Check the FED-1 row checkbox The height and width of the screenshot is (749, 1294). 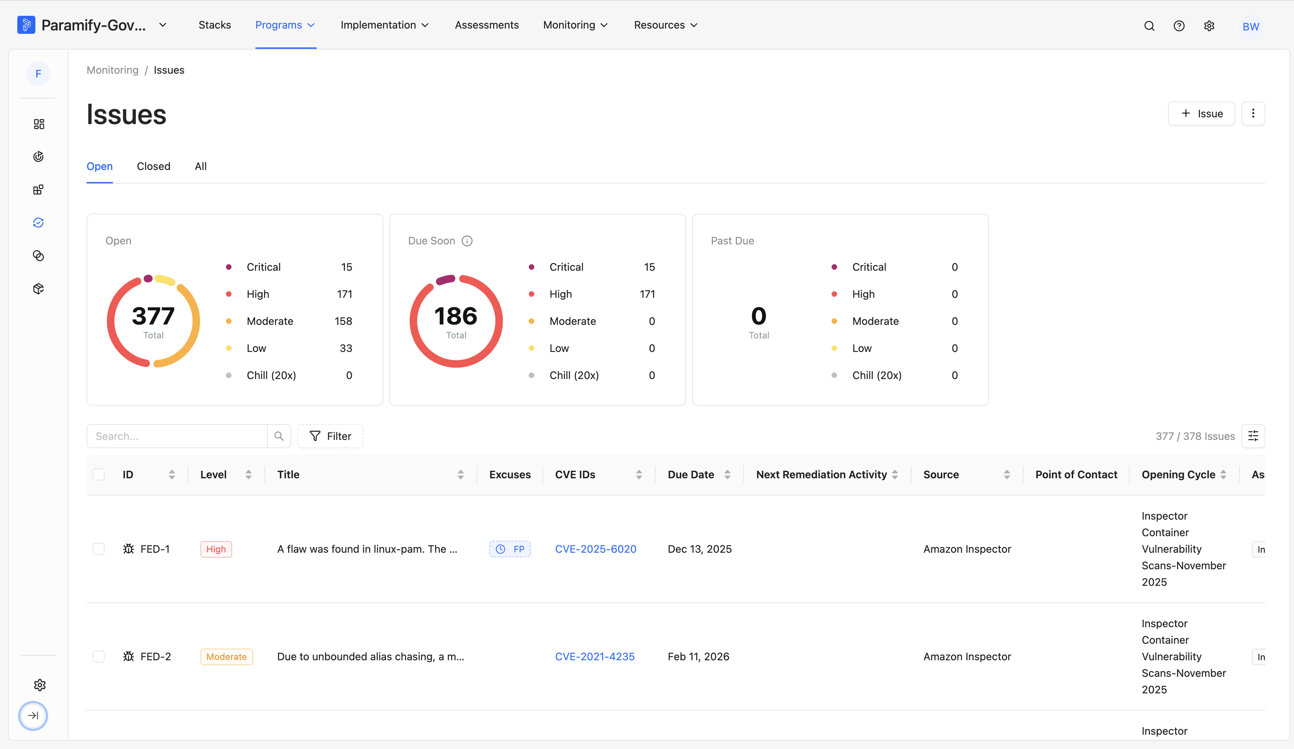pyautogui.click(x=99, y=549)
